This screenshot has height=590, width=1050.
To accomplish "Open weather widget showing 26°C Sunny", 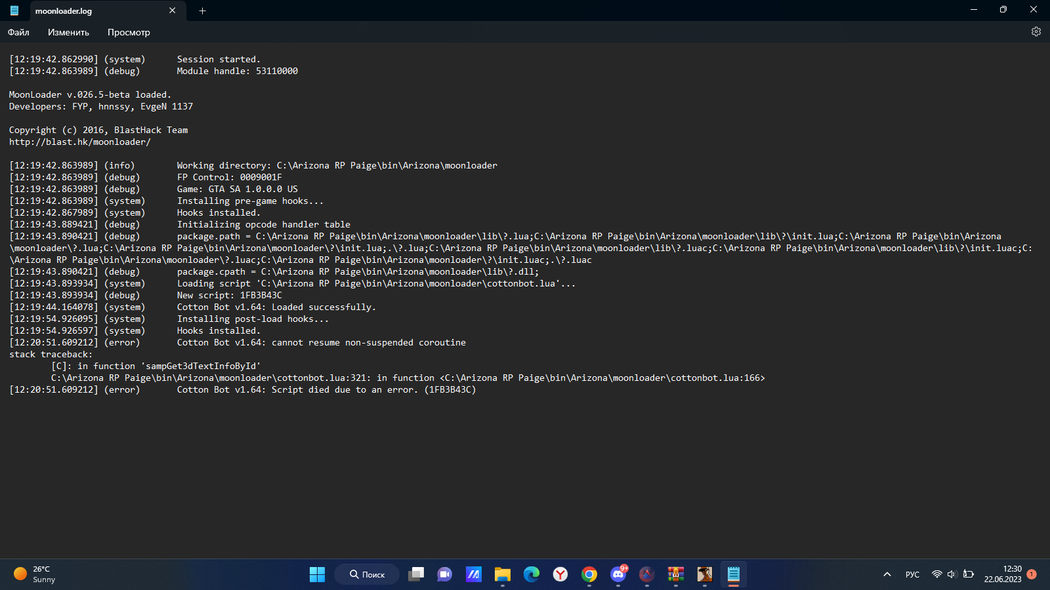I will click(35, 574).
